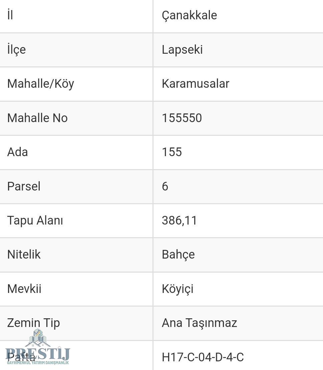Click the Nitelik row label

coord(24,254)
